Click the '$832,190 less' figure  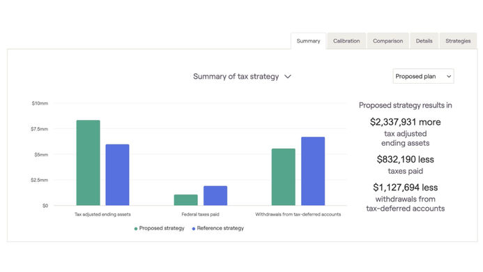pos(406,160)
